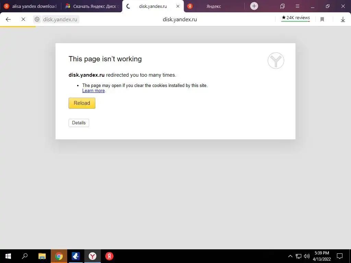351x263 pixels.
Task: Open red Yandex Я taskbar icon
Action: tap(109, 256)
